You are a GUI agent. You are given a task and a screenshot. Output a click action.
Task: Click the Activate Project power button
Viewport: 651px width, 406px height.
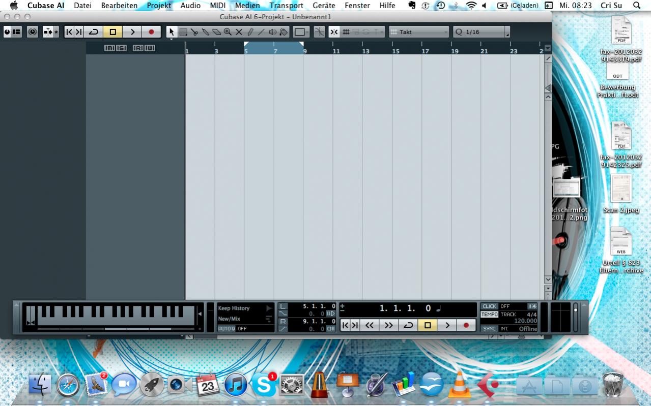[7, 32]
